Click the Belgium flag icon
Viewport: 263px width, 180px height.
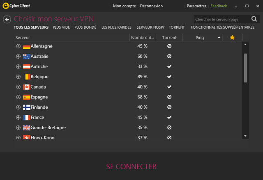coord(28,77)
